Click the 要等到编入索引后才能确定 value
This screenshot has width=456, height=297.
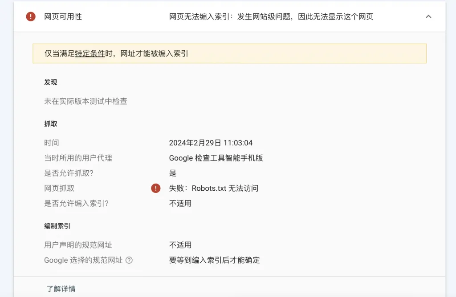click(x=214, y=260)
